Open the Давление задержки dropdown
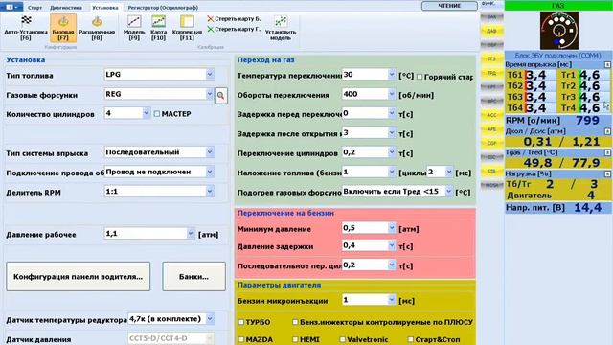Viewport: 613px width, 345px height. click(392, 245)
